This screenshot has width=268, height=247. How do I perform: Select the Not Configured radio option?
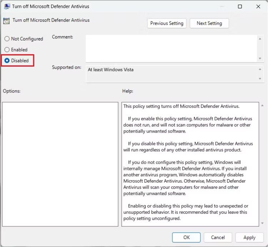[7, 39]
